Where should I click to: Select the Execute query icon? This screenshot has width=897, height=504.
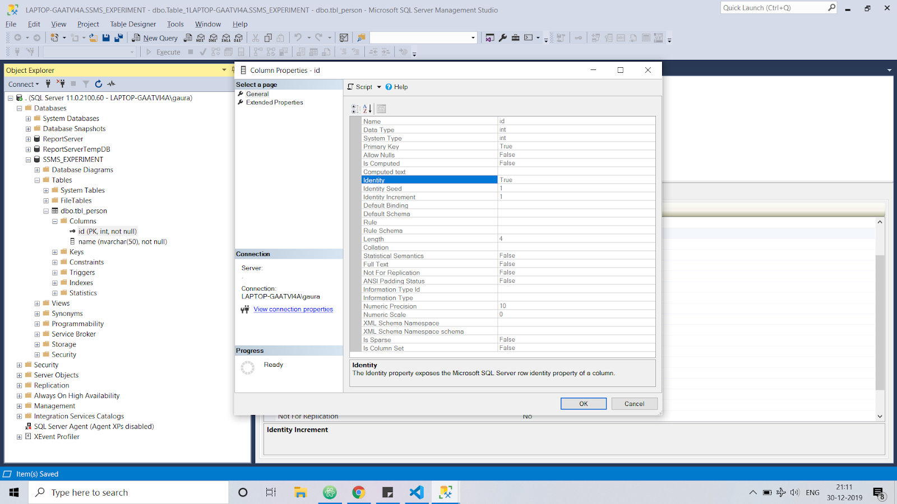click(149, 52)
